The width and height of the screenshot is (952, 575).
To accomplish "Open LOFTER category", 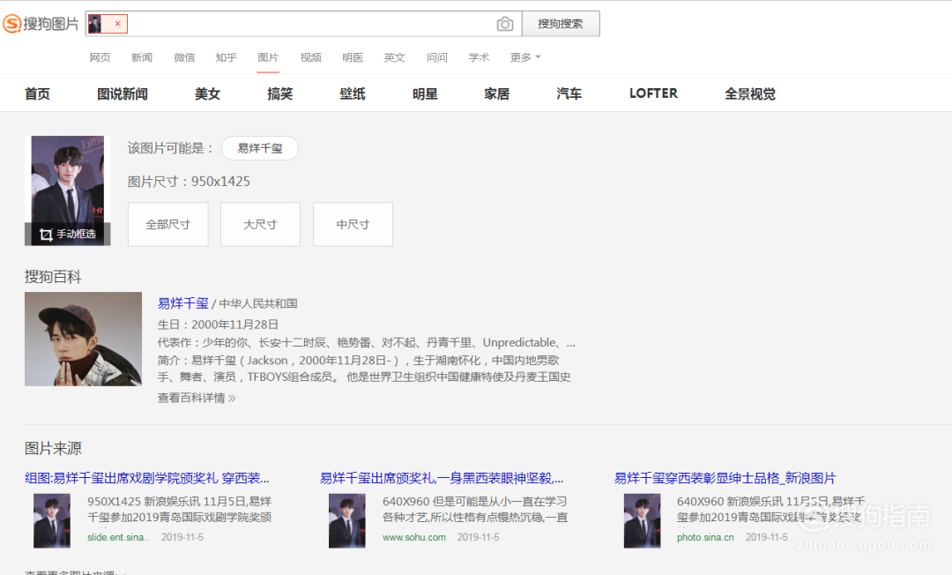I will pos(653,93).
